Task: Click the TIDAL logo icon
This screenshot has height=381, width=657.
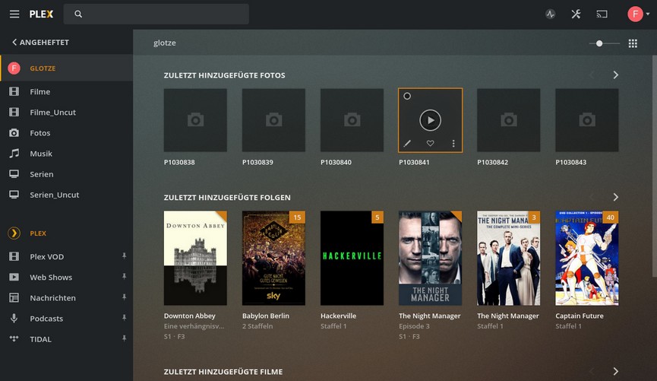Action: click(14, 338)
